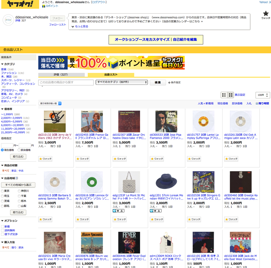Open the ddessinee_wholesale seller avatar
This screenshot has height=268, width=271.
[x=8, y=20]
